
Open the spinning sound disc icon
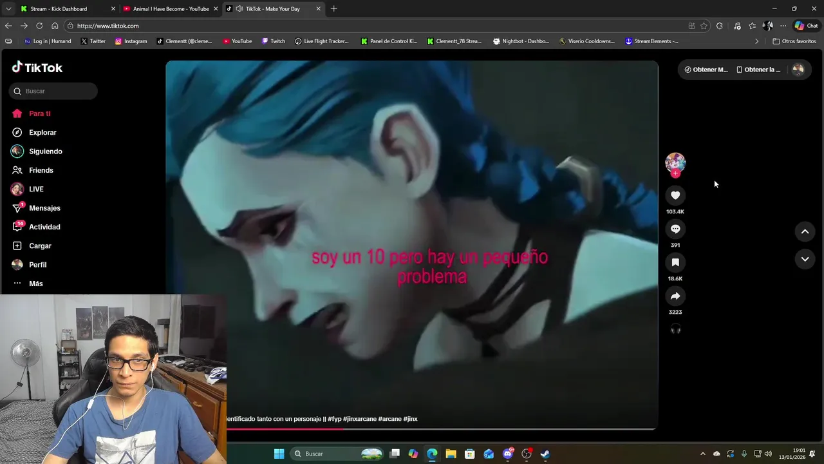tap(675, 330)
